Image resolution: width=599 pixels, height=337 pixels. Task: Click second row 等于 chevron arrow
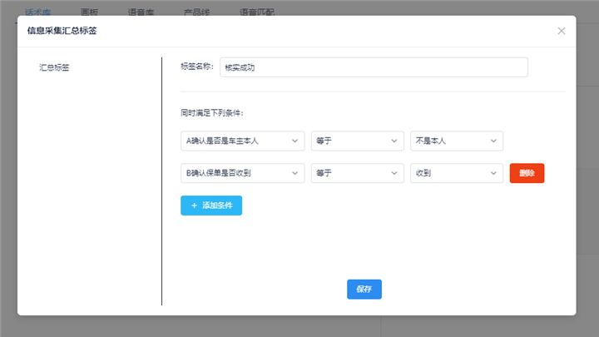coord(394,173)
